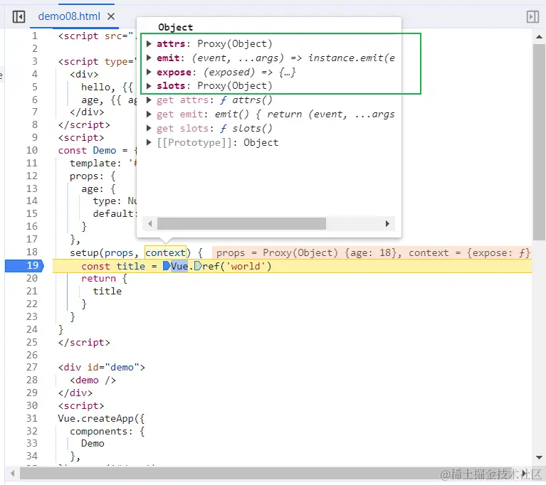This screenshot has width=546, height=485.
Task: Click line number 1 in gutter
Action: click(x=34, y=36)
